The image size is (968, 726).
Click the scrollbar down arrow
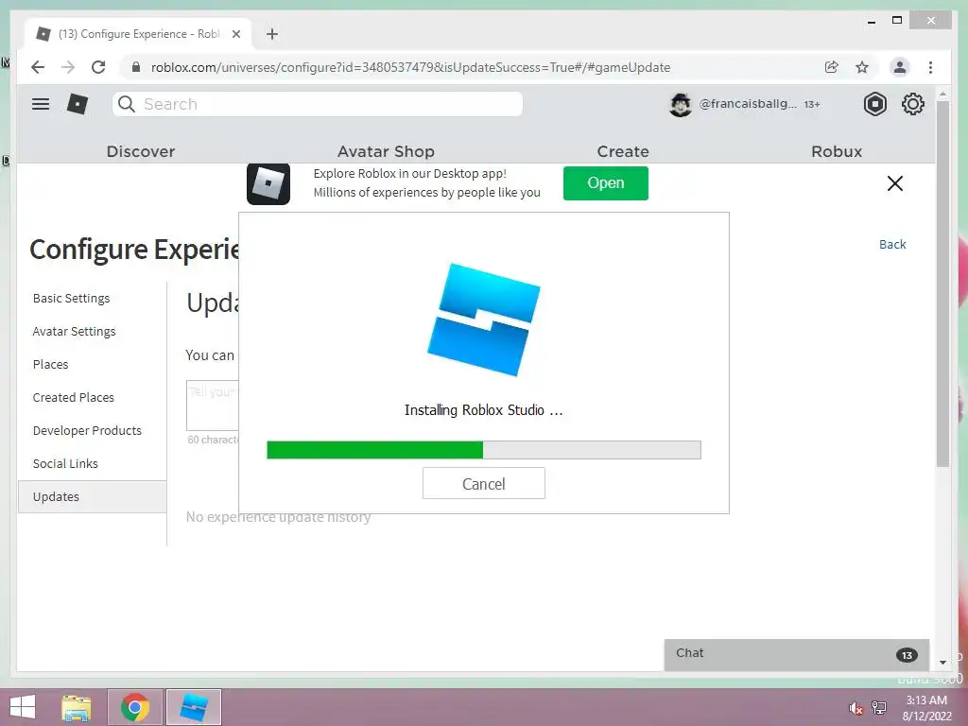tap(942, 663)
